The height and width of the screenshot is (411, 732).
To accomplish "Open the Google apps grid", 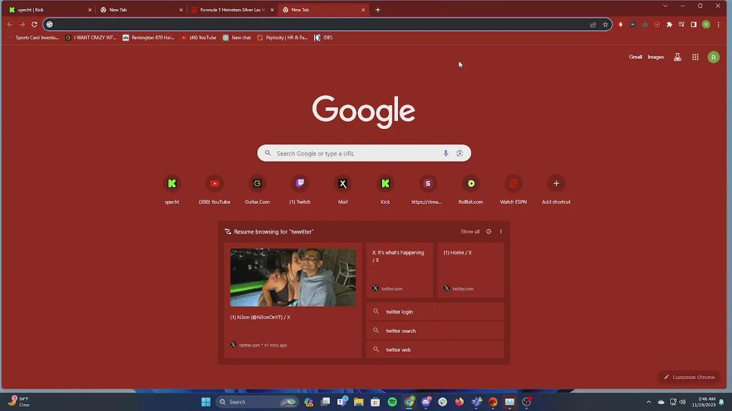I will coord(695,57).
